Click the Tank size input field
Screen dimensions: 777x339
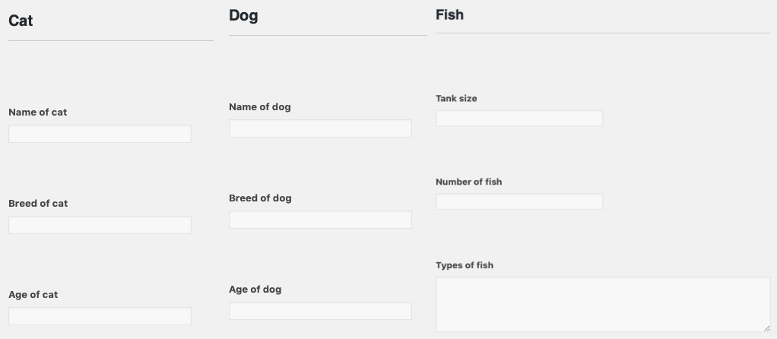pos(519,119)
